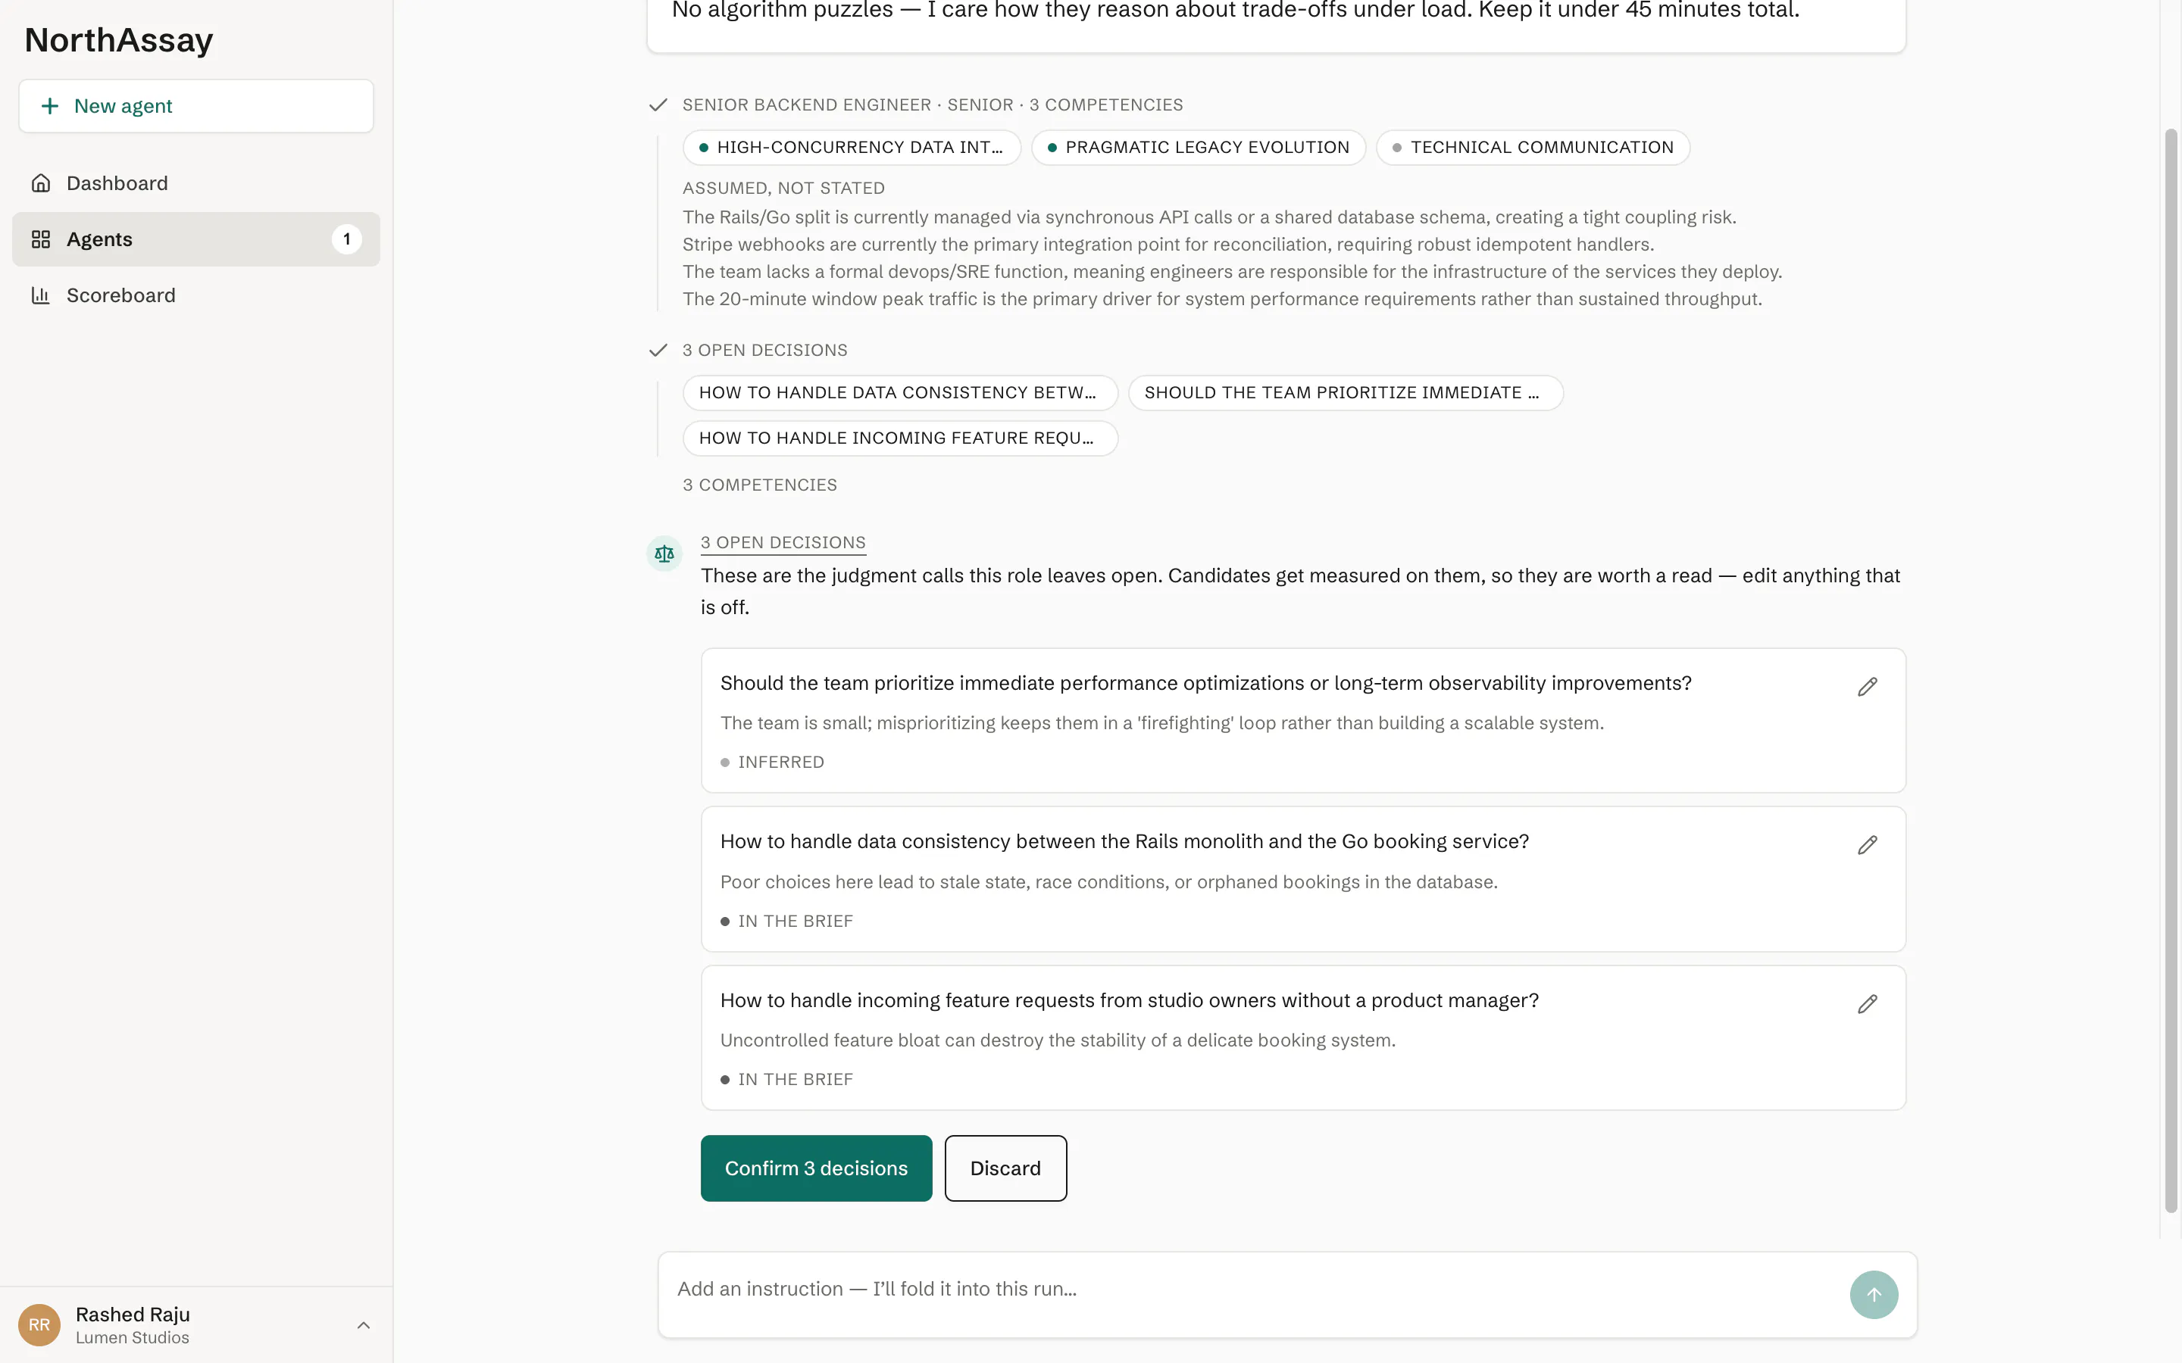Edit the performance optimizations decision card

pyautogui.click(x=1868, y=687)
